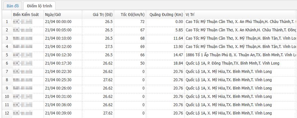The height and width of the screenshot is (118, 297).
Task: Select row 4 with value 27.5
Action: click(x=149, y=47)
